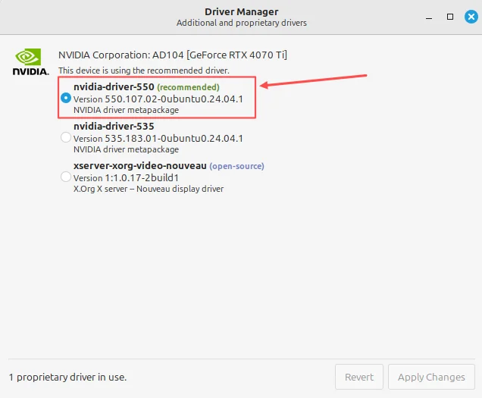Click version 1:1.0.17-2build1 text

[x=126, y=178]
